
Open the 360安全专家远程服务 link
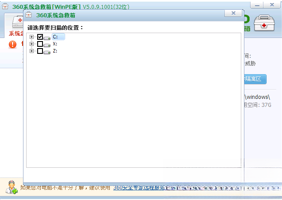tap(139, 188)
